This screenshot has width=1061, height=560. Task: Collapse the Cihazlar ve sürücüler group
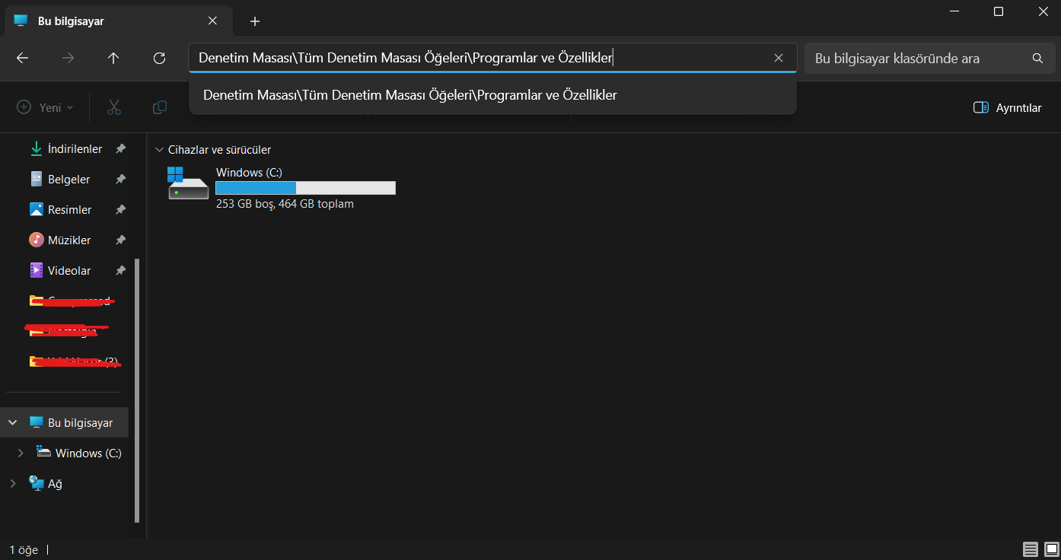click(159, 150)
